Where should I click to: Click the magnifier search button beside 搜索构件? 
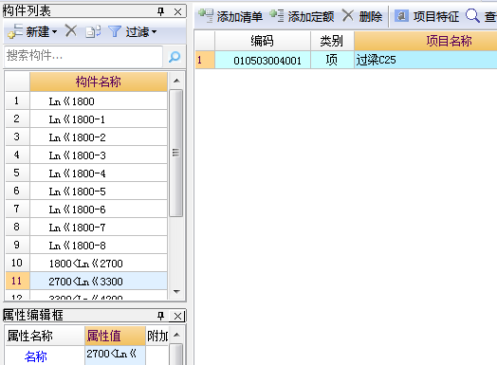click(175, 57)
